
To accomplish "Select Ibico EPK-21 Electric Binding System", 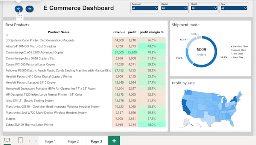I will [86, 101].
